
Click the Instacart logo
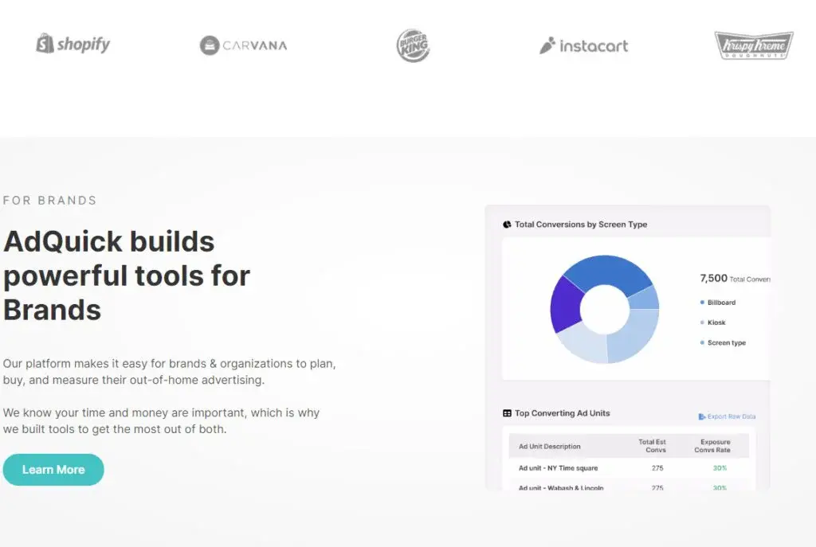coord(583,45)
